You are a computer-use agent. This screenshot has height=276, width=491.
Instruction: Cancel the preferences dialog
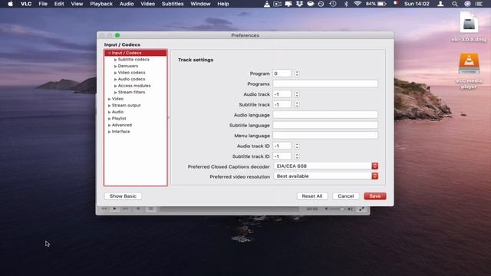346,196
